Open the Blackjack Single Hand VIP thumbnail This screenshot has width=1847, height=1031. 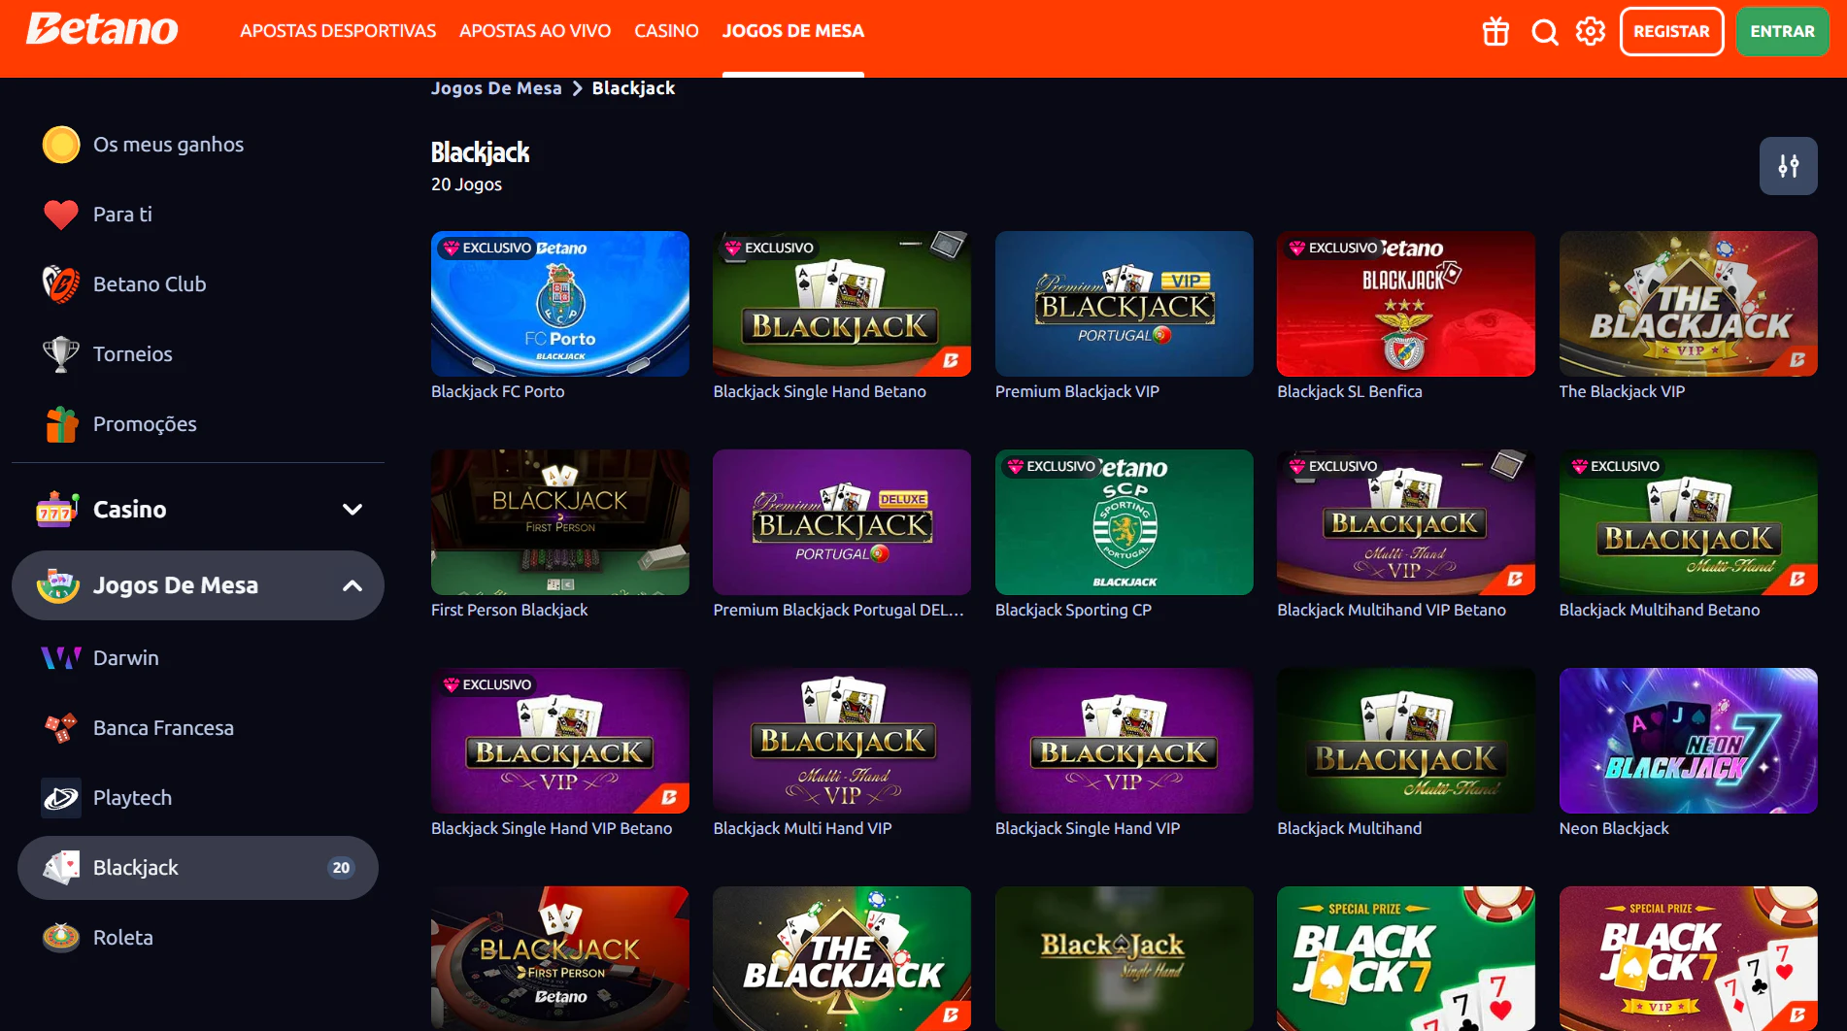tap(1125, 741)
